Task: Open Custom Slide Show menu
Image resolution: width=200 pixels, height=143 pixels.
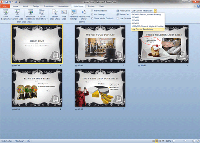Action: click(42, 15)
